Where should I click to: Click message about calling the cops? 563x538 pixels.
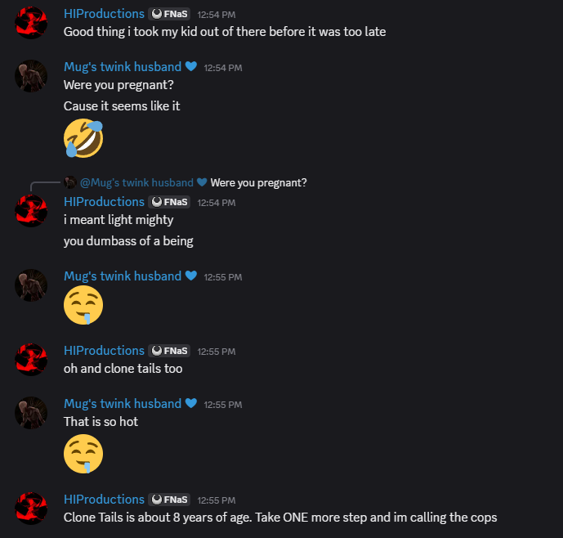pos(280,518)
